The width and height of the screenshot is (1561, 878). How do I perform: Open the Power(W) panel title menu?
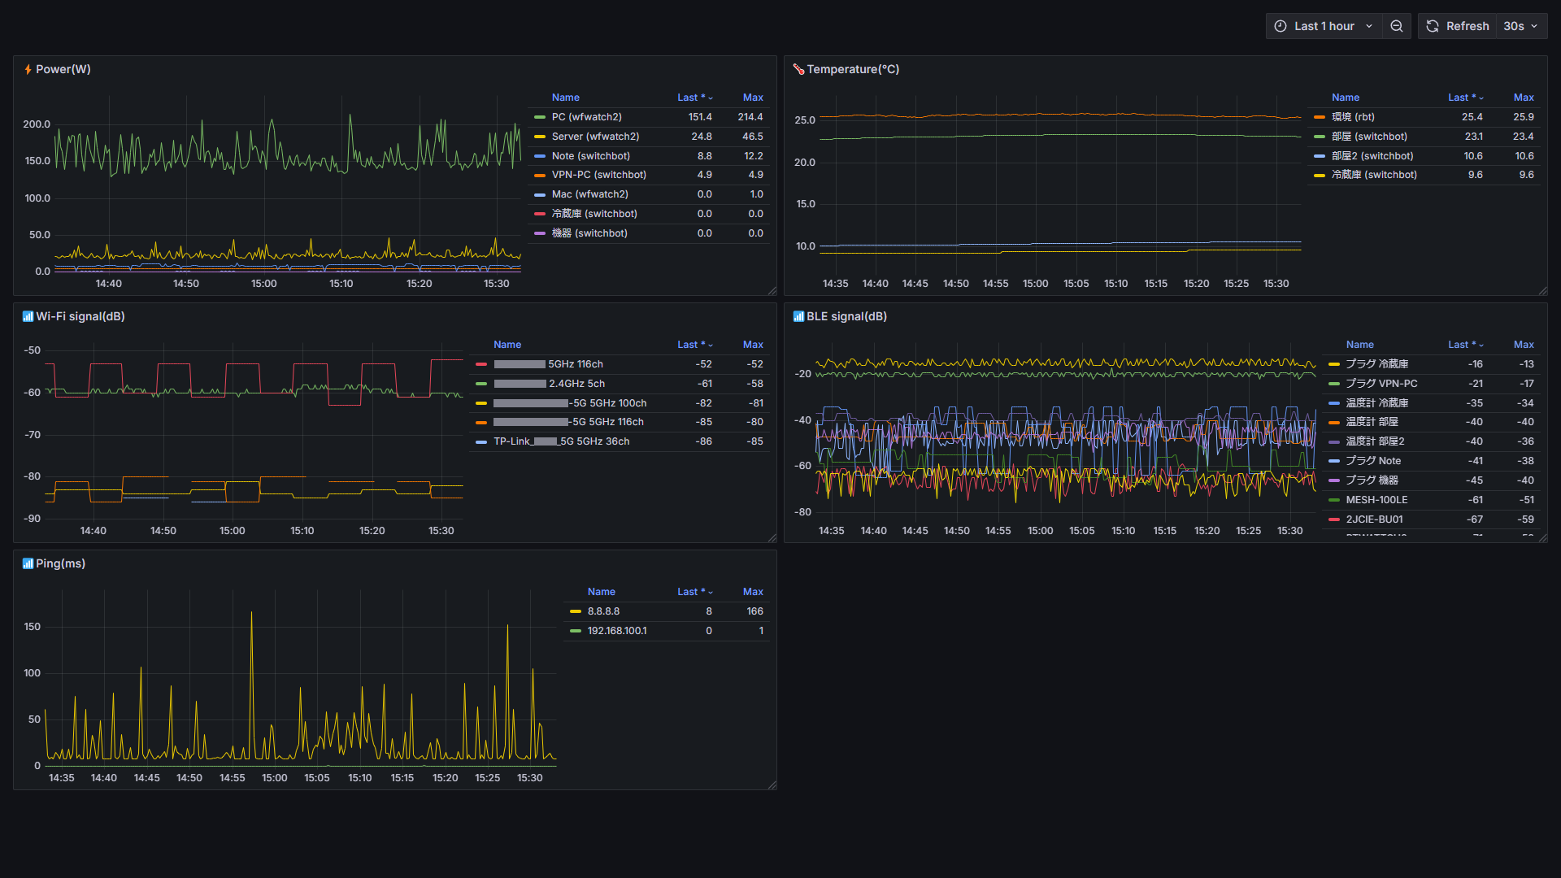63,70
